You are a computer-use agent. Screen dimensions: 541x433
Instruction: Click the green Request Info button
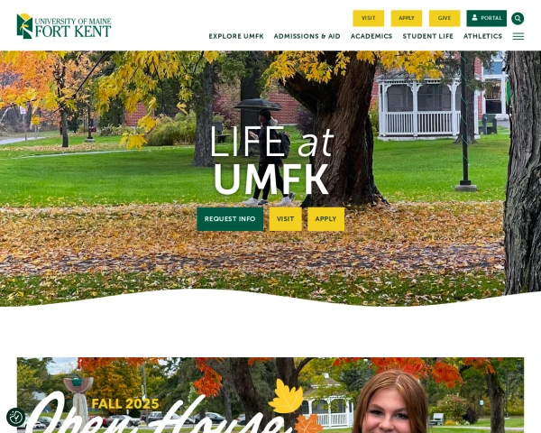230,219
